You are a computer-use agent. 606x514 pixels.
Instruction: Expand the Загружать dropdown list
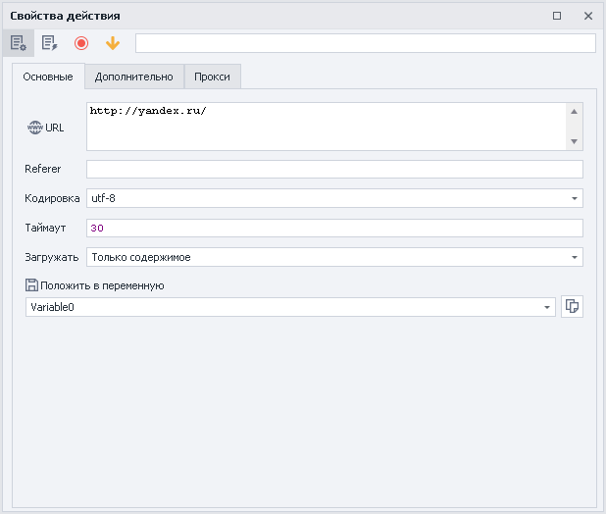(574, 257)
